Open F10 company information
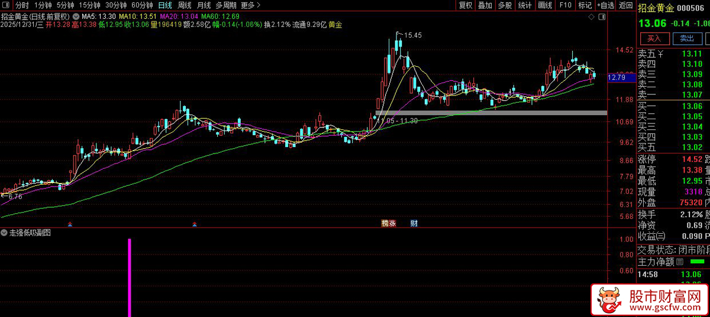The image size is (710, 317). pos(565,5)
